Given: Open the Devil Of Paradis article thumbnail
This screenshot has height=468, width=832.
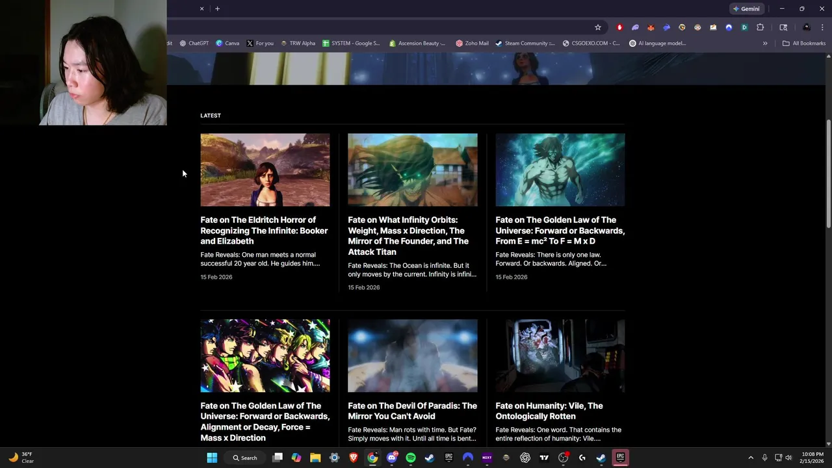Looking at the screenshot, I should [413, 356].
